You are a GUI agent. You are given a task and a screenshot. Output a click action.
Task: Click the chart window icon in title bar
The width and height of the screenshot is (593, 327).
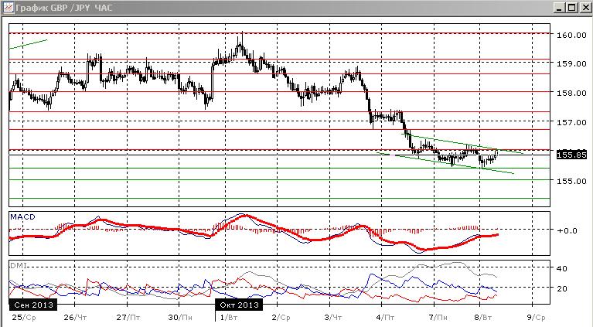pos(8,7)
